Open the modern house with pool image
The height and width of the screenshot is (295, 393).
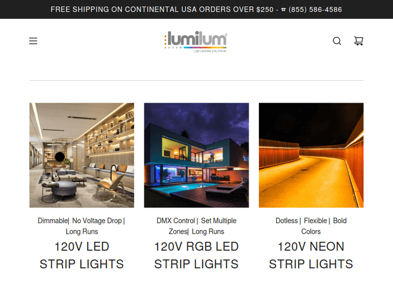click(x=196, y=155)
